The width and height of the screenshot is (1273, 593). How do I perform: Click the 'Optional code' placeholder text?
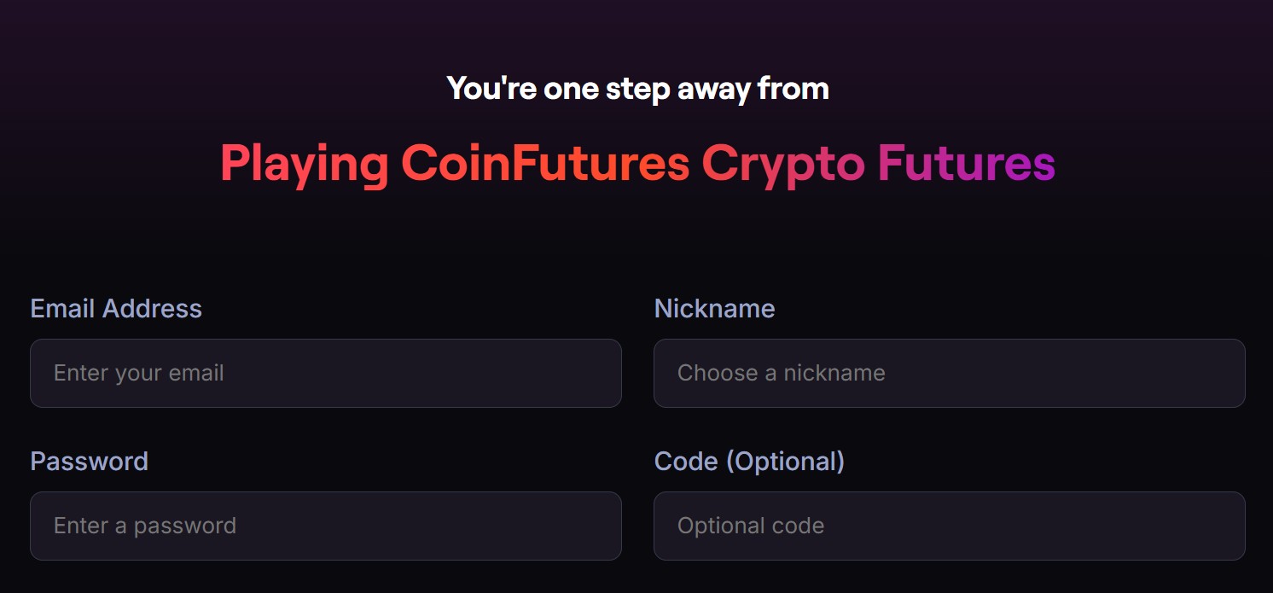(751, 526)
